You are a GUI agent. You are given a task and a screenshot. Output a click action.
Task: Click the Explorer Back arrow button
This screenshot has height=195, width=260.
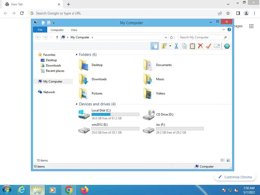click(38, 37)
